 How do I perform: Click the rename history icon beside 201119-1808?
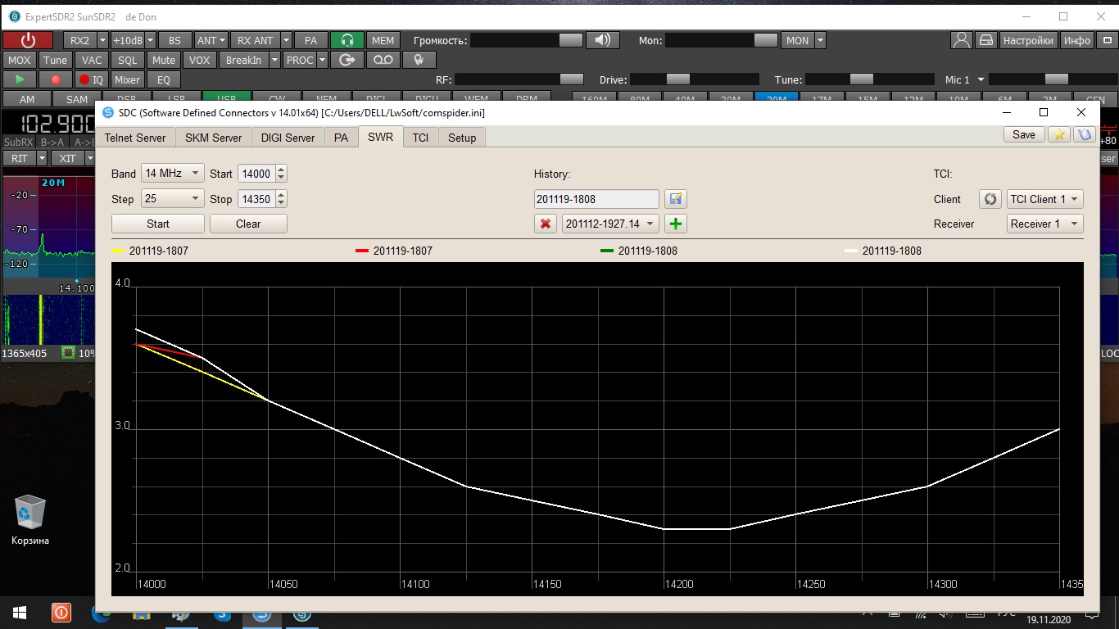point(676,199)
